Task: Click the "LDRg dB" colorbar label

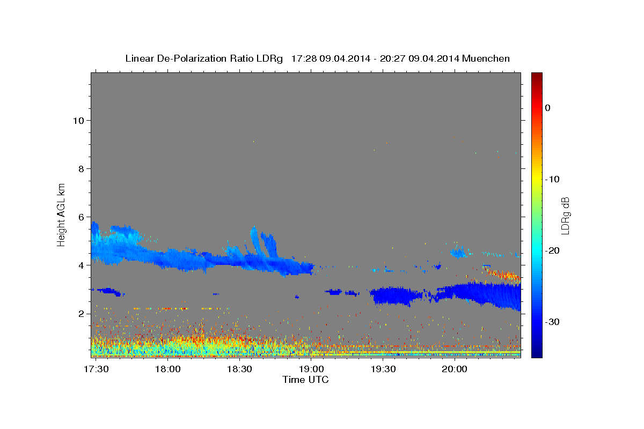Action: 565,215
